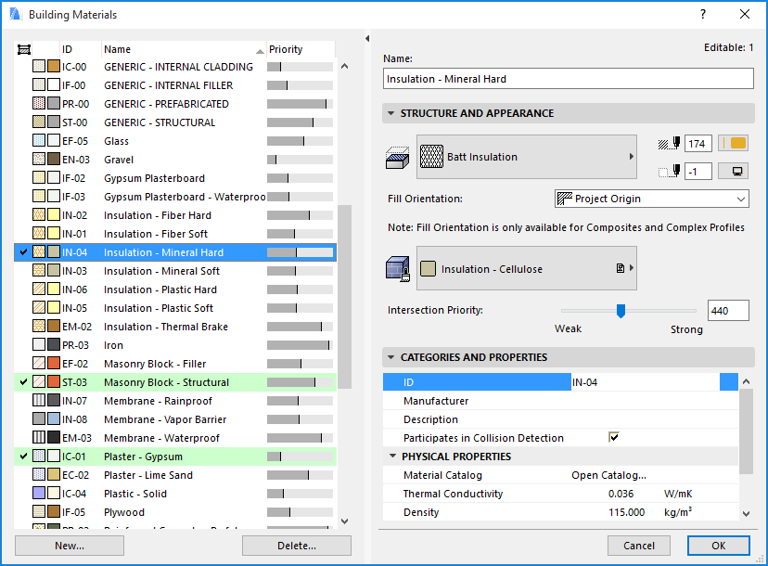Click the New... button

pos(69,546)
